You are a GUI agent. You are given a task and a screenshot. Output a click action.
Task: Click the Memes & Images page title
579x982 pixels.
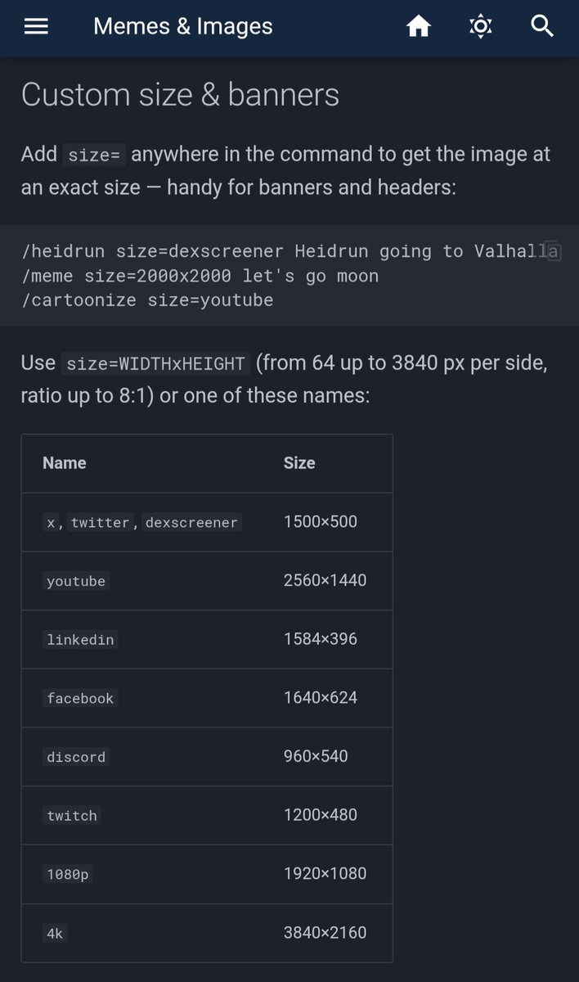[x=183, y=26]
